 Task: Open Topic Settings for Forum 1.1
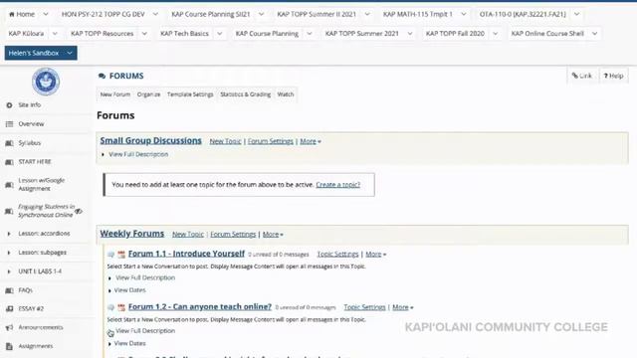(x=337, y=255)
